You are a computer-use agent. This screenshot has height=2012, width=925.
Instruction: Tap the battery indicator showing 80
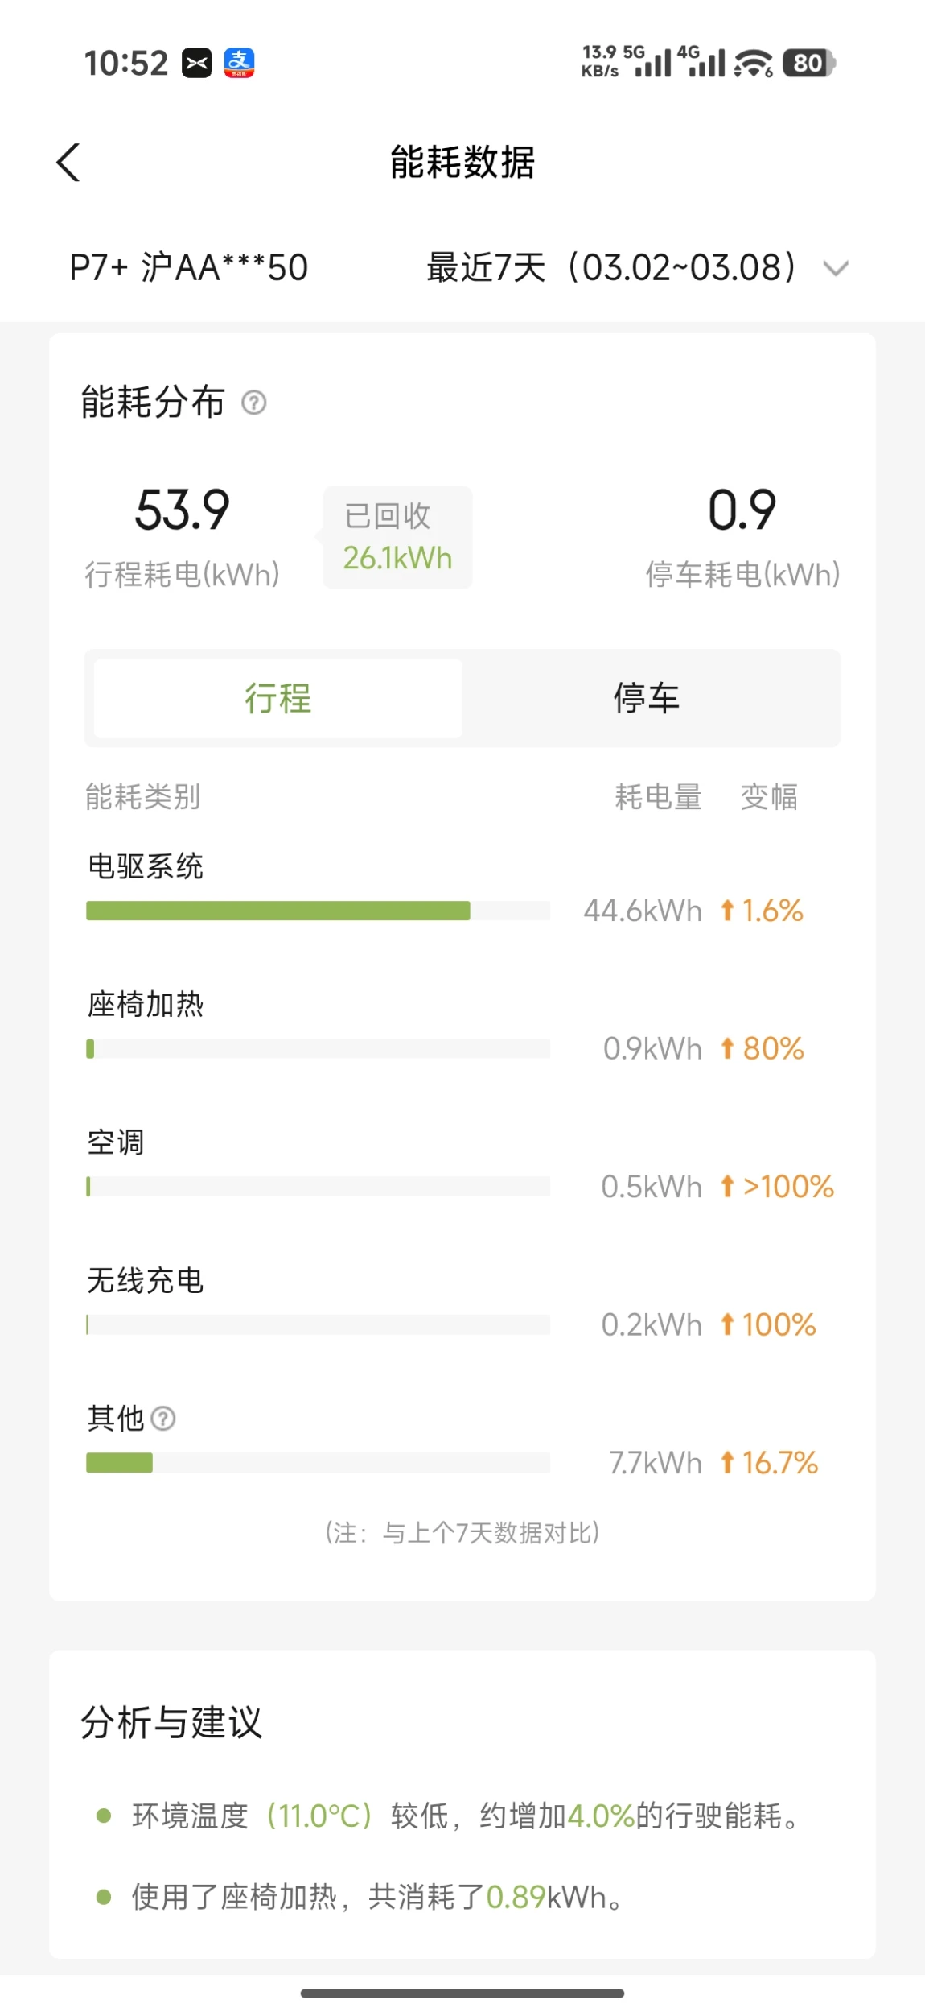[x=809, y=63]
